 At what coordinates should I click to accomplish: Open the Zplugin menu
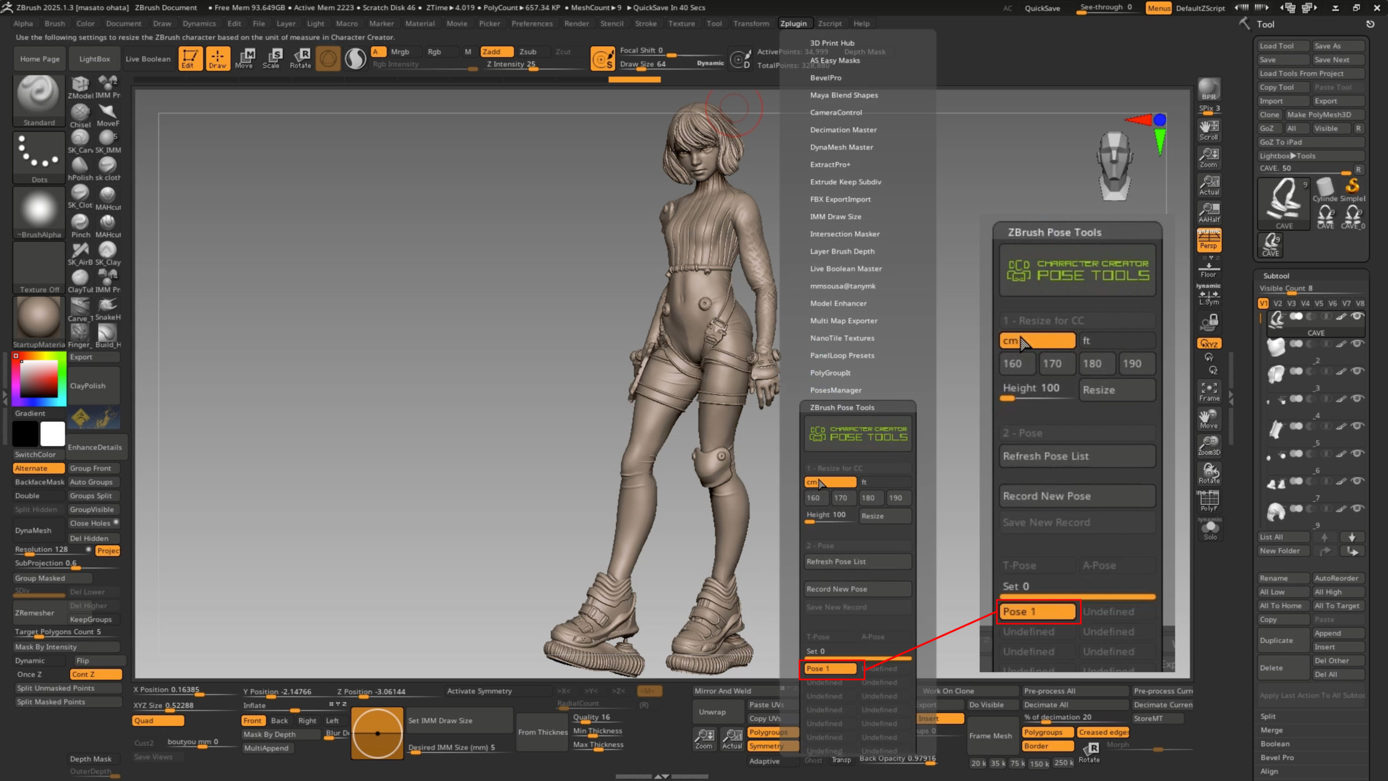793,23
